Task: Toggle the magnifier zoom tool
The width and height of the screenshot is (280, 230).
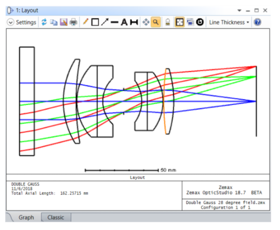Action: (156, 22)
